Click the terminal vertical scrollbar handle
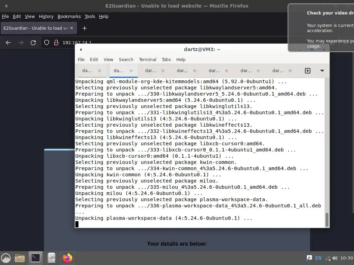The height and width of the screenshot is (265, 354). pos(327,220)
